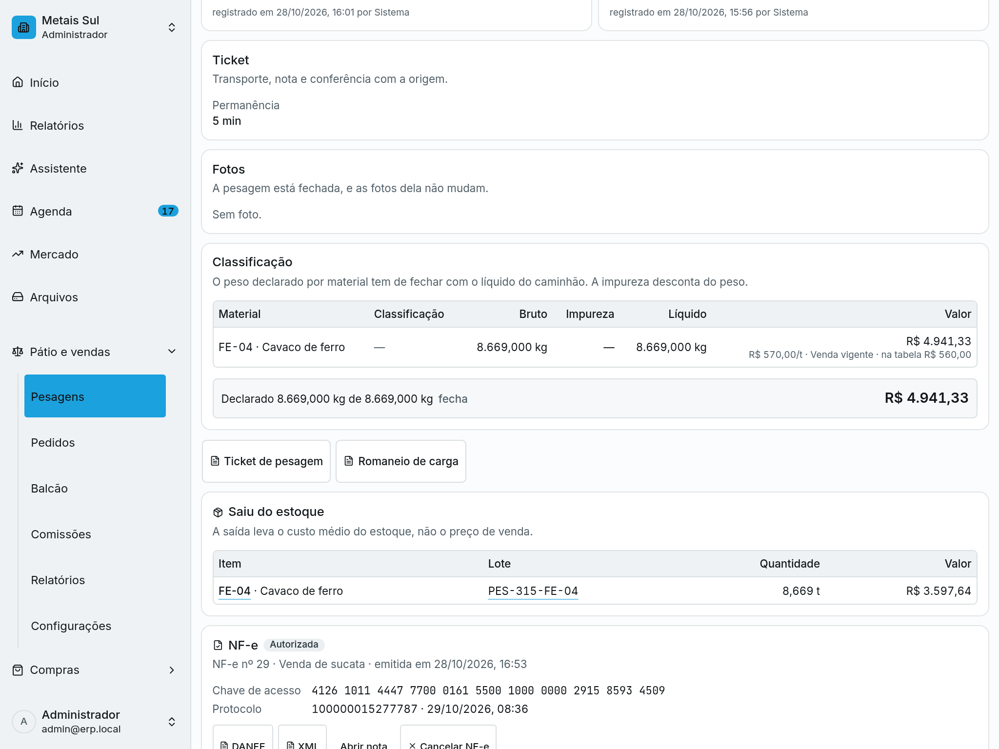
Task: Click the Autorizada status badge
Action: pyautogui.click(x=294, y=645)
